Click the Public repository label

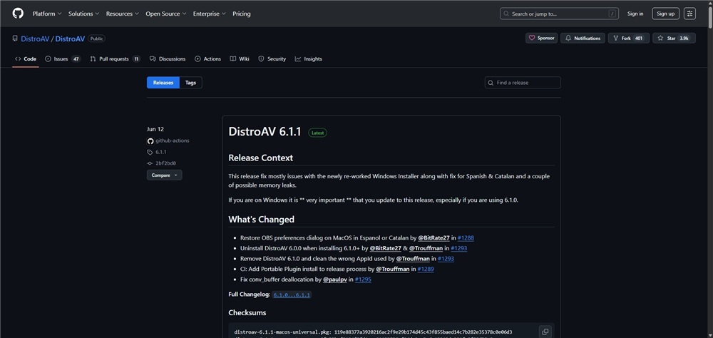(96, 39)
